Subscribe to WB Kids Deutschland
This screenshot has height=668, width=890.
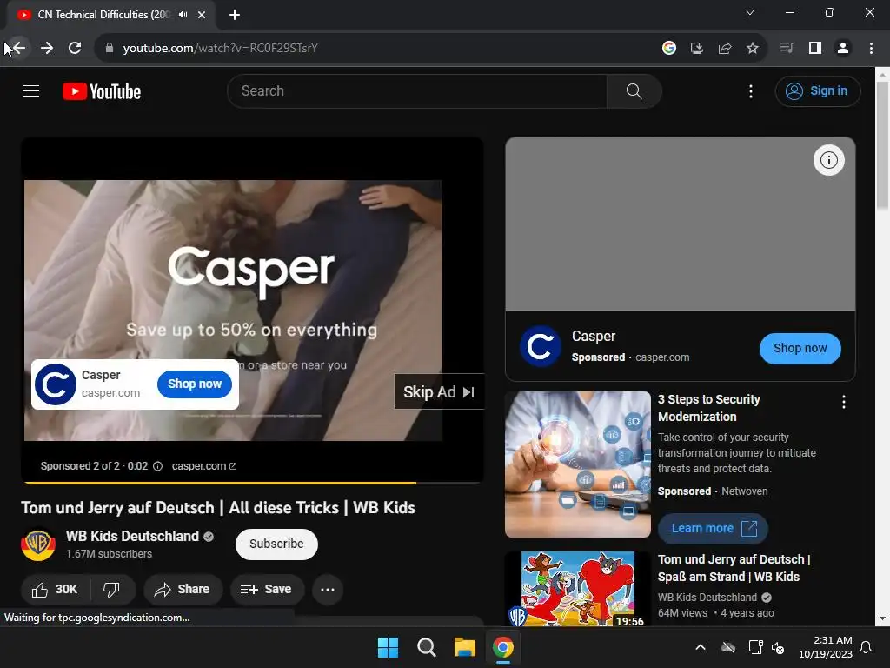[276, 544]
